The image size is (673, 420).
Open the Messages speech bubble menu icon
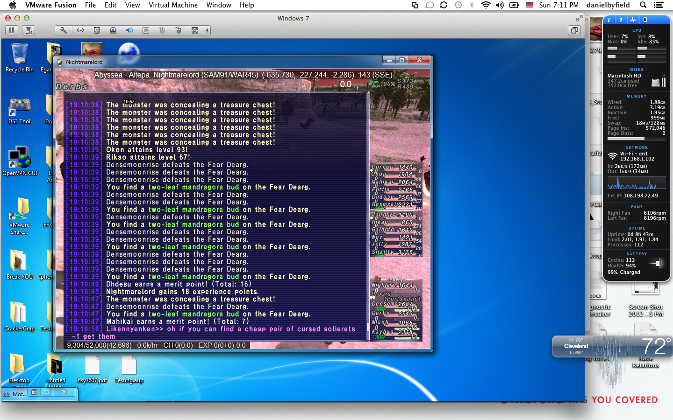(430, 5)
